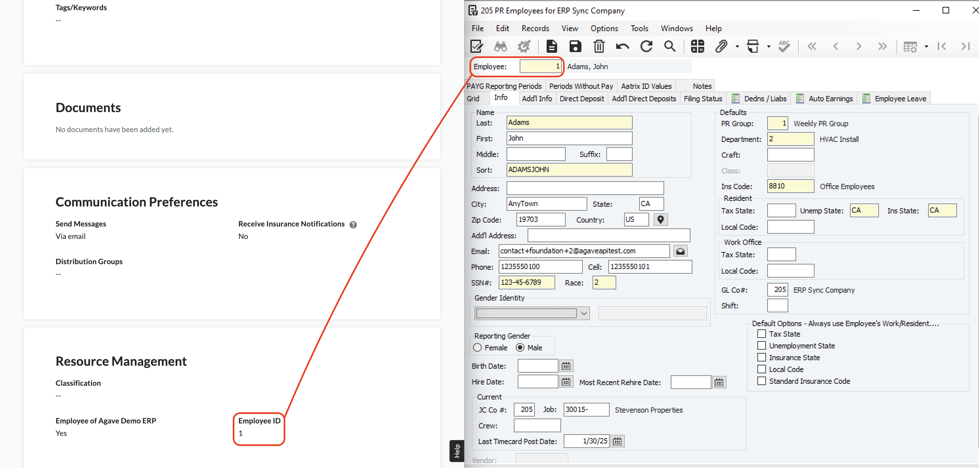Click the email envelope icon
This screenshot has width=979, height=468.
[680, 251]
